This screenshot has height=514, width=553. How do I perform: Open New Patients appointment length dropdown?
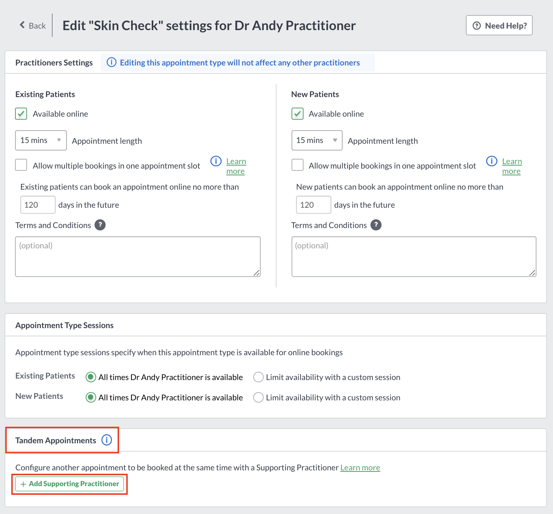[x=317, y=140]
